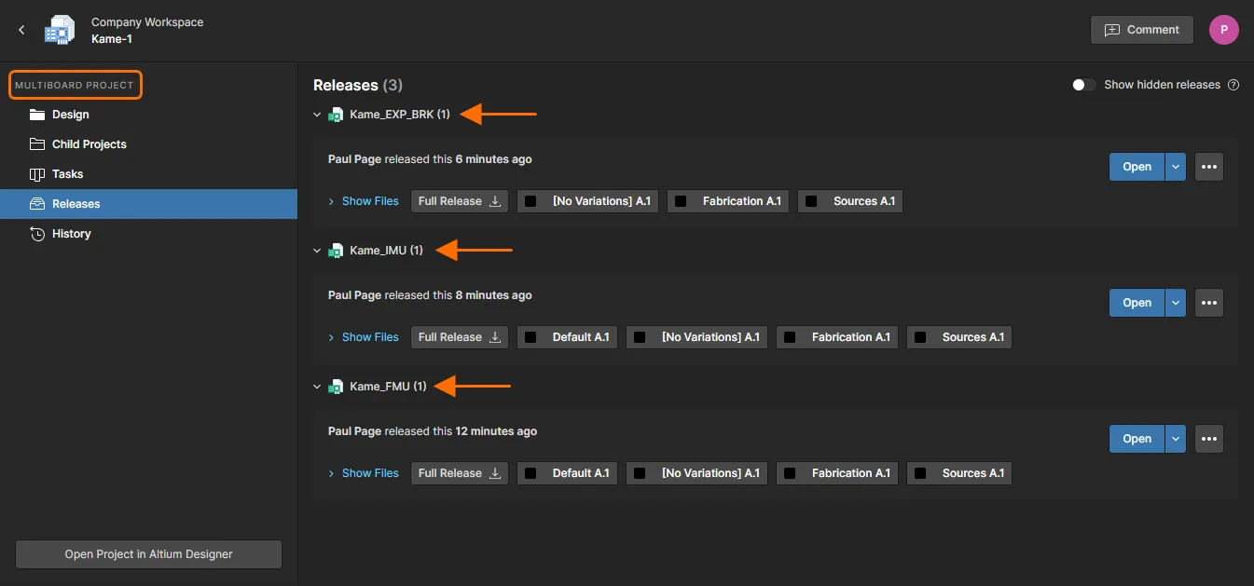Download Full Release of Kame_FMU
Viewport: 1254px width, 586px height.
(x=460, y=473)
